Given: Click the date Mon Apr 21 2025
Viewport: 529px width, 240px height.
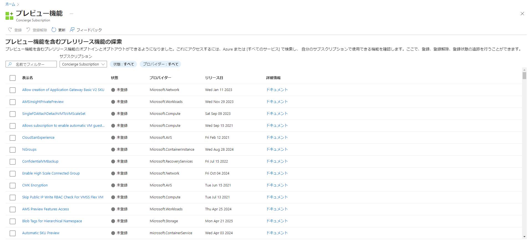Looking at the screenshot, I should tap(219, 221).
